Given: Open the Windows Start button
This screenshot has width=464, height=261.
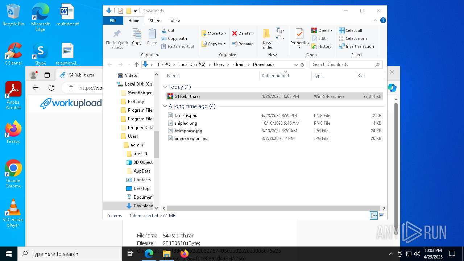Looking at the screenshot, I should [x=9, y=254].
